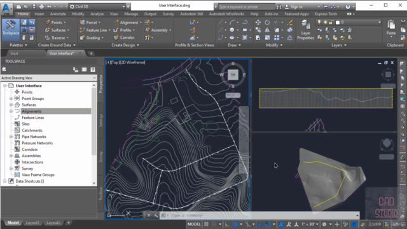Click the [2D Wireframe] visual style label

pyautogui.click(x=133, y=62)
